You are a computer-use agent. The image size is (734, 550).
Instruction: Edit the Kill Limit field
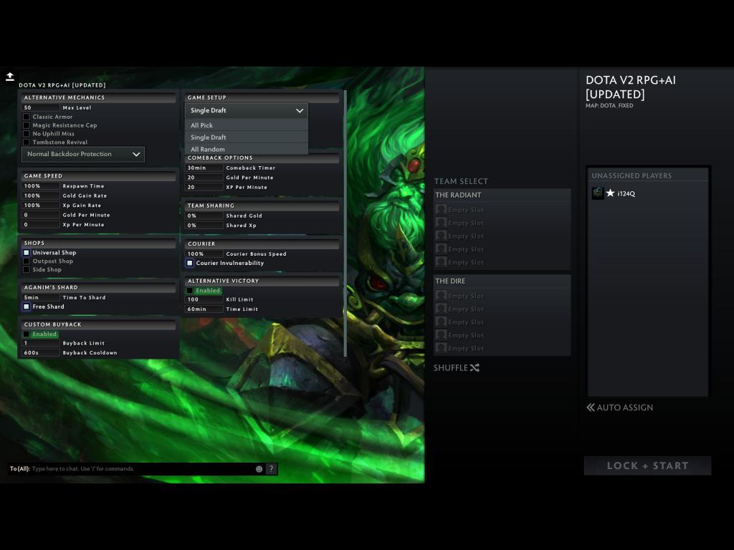click(x=204, y=300)
